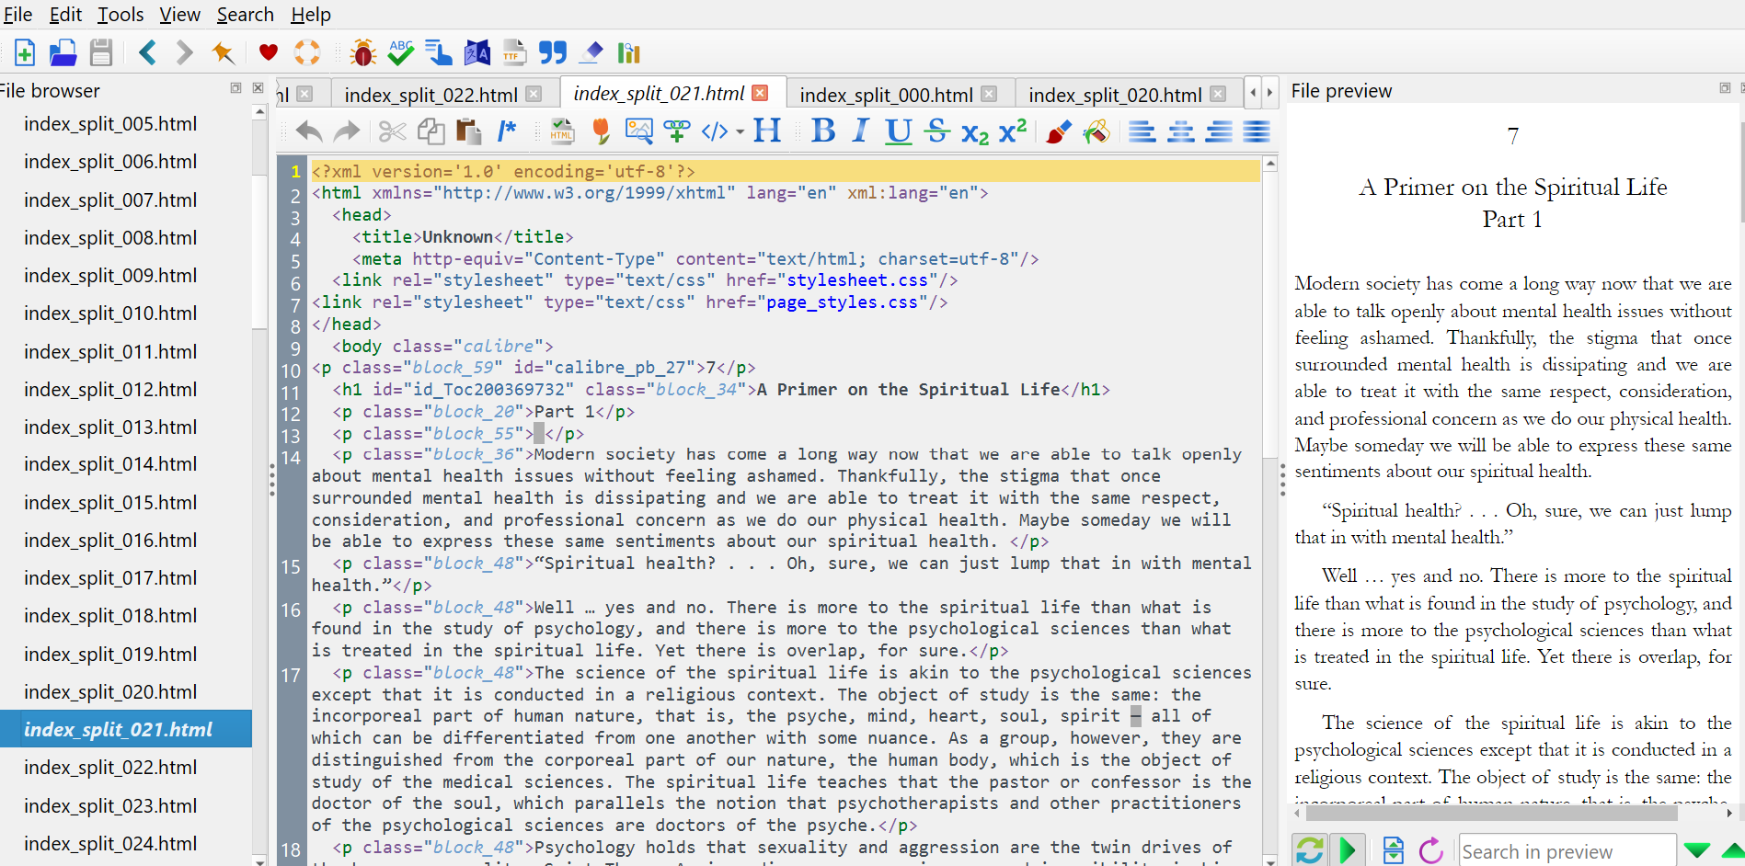Open the Tools menu
Viewport: 1745px width, 866px height.
pos(121,15)
